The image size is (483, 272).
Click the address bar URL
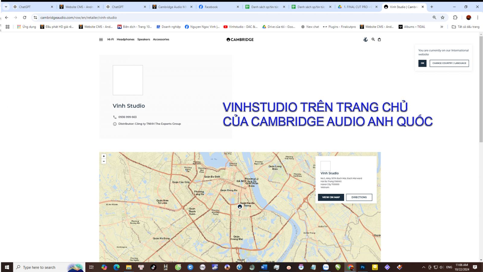(78, 17)
